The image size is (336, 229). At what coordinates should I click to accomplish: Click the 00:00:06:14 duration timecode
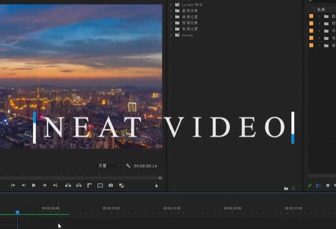pos(145,166)
